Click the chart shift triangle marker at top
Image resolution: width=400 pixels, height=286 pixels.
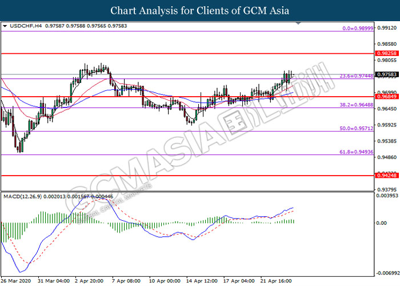coord(298,23)
